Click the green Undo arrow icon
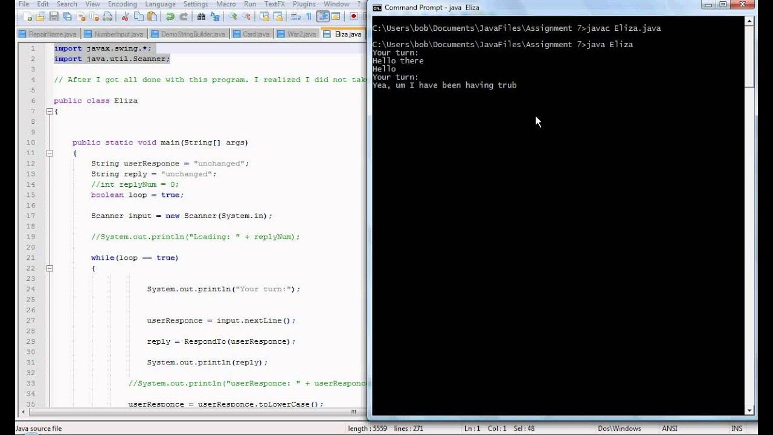The width and height of the screenshot is (773, 435). pyautogui.click(x=170, y=17)
